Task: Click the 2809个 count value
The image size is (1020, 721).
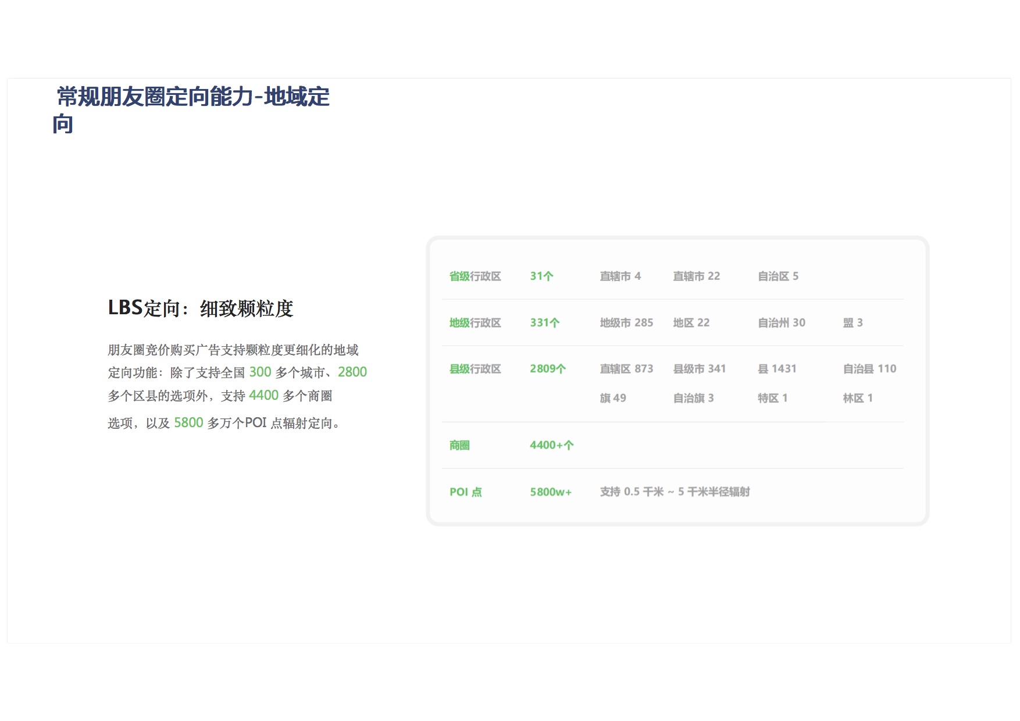Action: [x=547, y=369]
